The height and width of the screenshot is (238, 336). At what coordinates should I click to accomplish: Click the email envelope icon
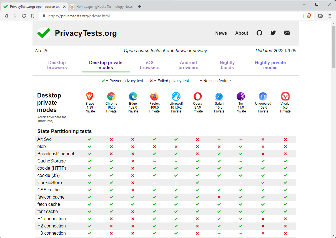287,33
